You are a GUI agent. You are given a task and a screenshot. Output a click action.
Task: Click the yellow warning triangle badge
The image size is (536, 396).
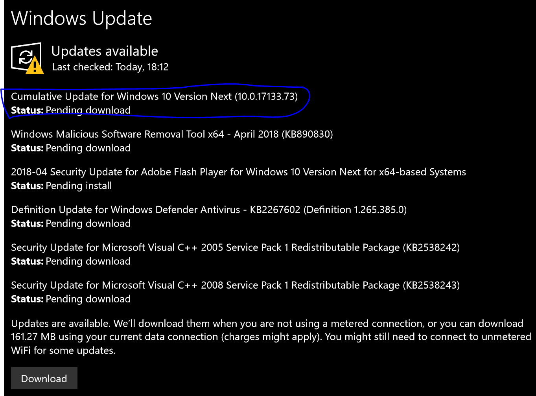click(35, 66)
